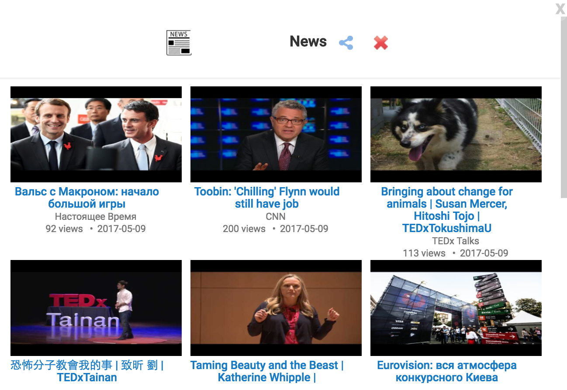Click channel name 'Настоящее Время'
Viewport: 567px width, 390px height.
coord(96,216)
